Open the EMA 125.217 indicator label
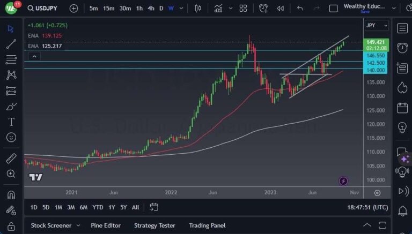 [x=45, y=46]
